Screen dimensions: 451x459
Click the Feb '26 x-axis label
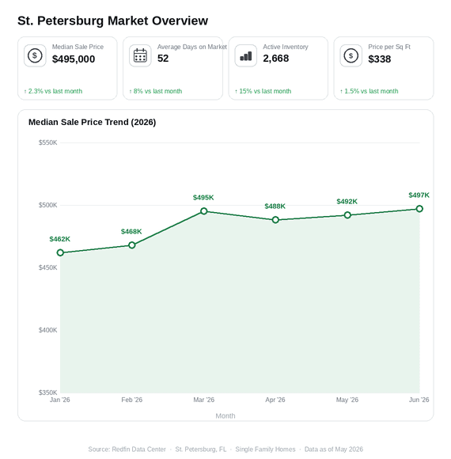coord(131,400)
